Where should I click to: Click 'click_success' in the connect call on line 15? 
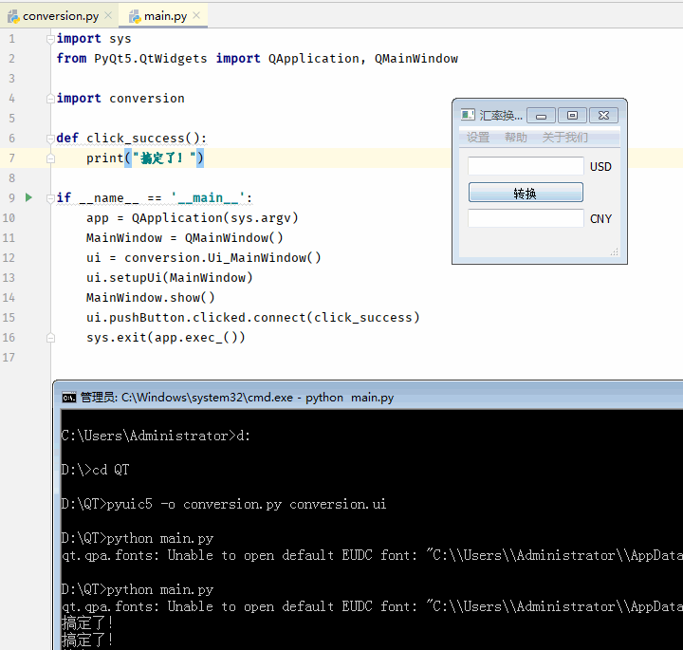(x=363, y=318)
